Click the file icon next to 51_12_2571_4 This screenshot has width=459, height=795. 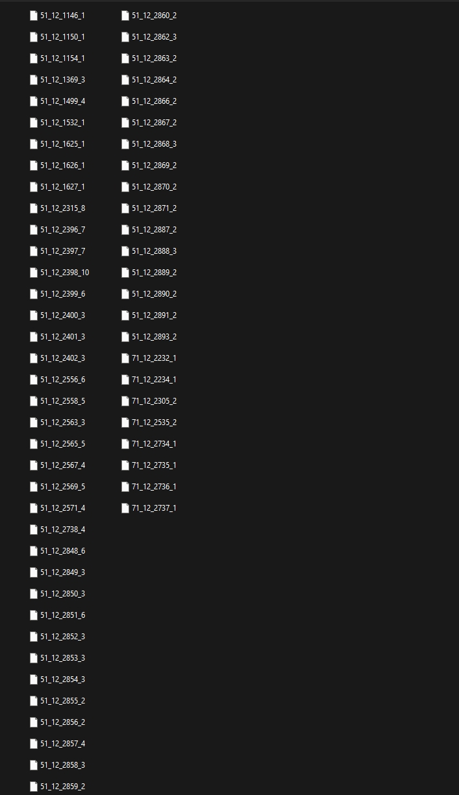click(x=34, y=508)
